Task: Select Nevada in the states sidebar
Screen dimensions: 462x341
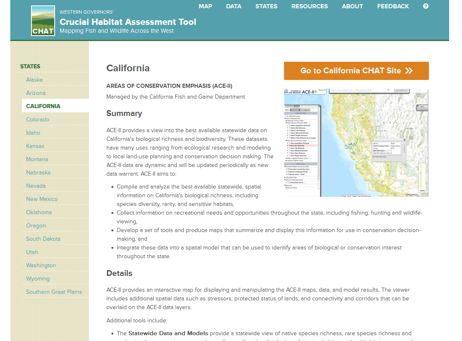Action: pos(36,186)
